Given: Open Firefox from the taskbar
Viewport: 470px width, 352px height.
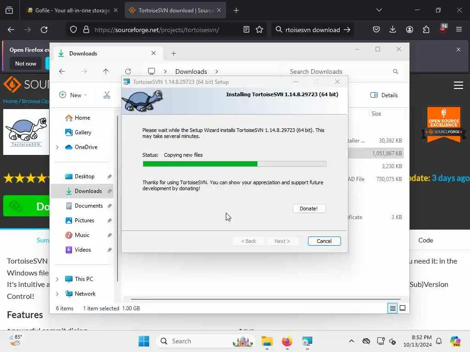Looking at the screenshot, I should point(287,341).
